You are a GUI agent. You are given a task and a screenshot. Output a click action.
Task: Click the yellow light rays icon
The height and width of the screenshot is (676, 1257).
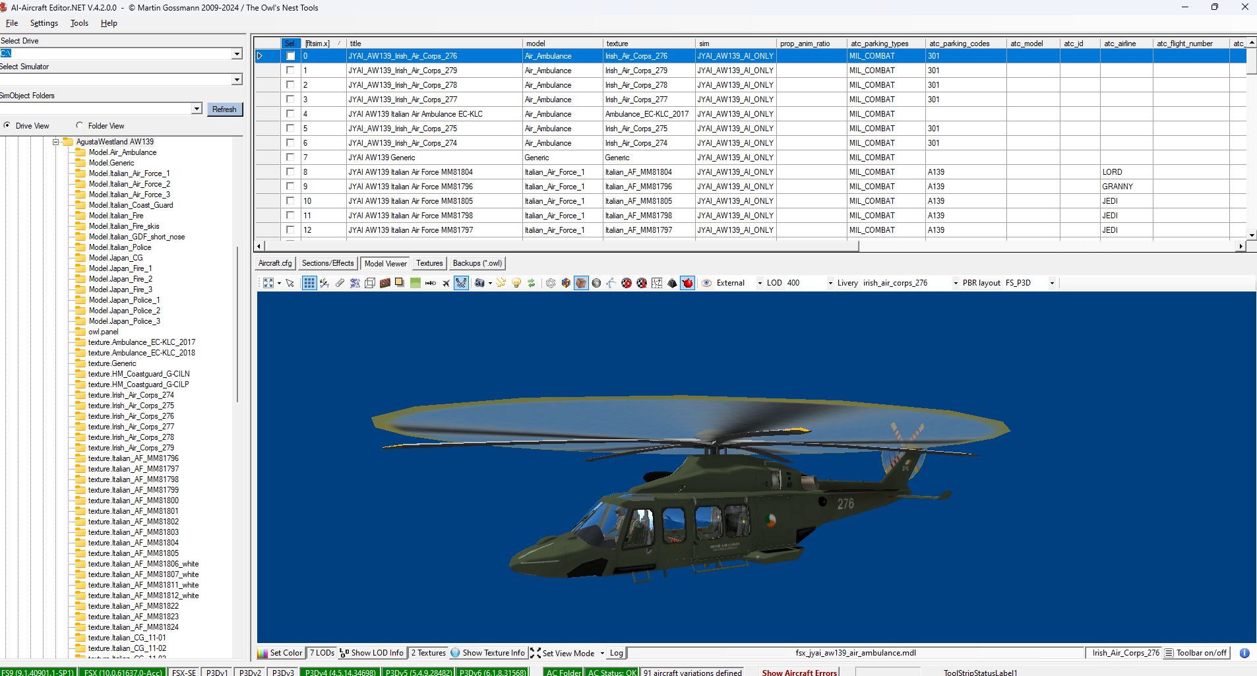[x=501, y=283]
